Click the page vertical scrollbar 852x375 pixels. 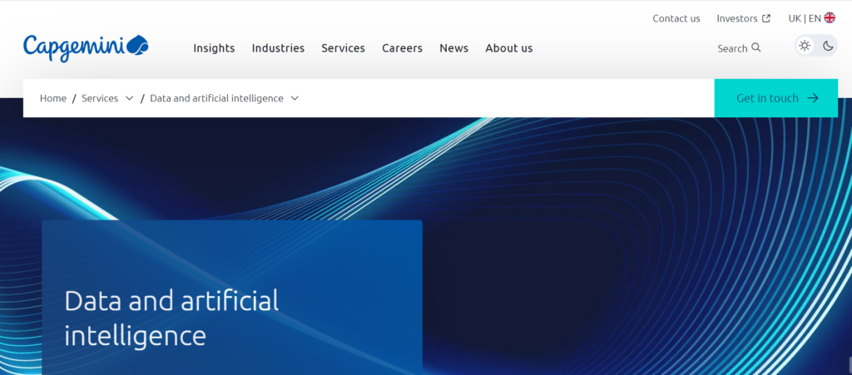850,365
